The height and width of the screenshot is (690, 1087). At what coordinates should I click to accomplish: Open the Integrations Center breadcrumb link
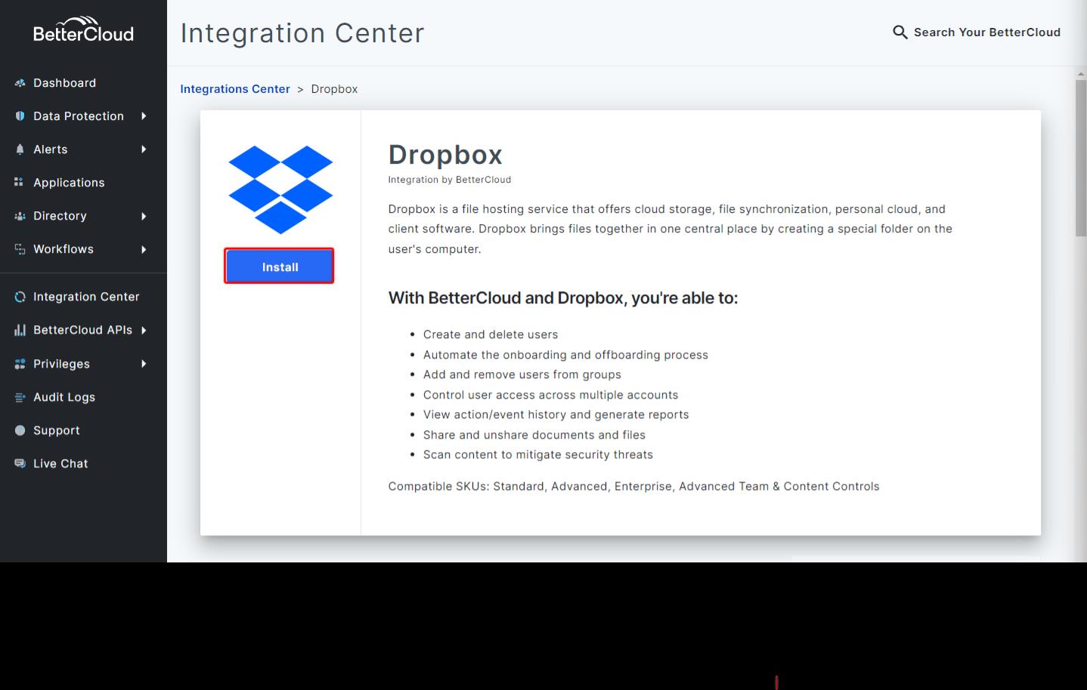(x=235, y=88)
